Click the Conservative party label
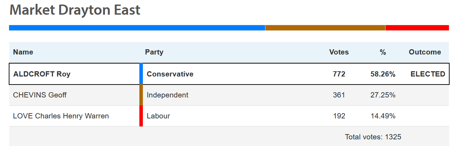 [170, 74]
